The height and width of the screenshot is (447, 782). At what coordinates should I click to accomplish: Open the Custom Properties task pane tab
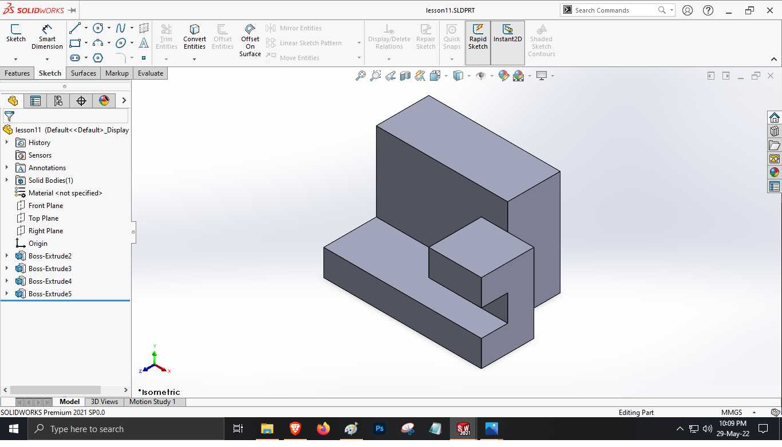[x=775, y=186]
